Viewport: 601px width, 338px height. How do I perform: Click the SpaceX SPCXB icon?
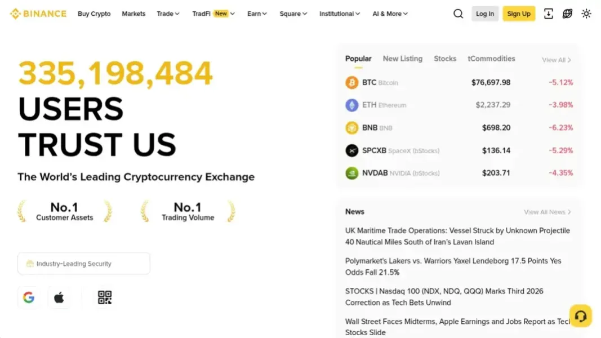coord(351,150)
